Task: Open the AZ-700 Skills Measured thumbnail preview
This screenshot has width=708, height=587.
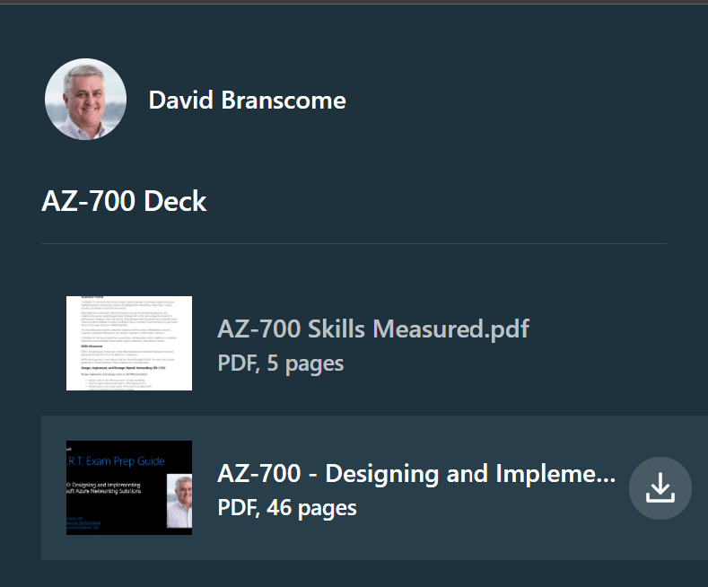Action: tap(129, 343)
